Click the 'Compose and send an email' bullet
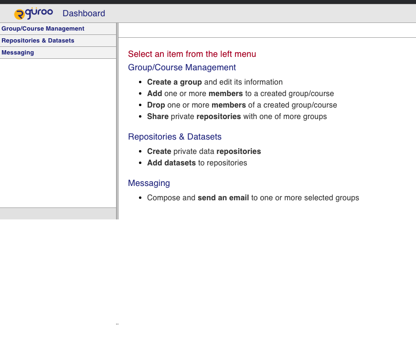The height and width of the screenshot is (337, 416). [253, 198]
